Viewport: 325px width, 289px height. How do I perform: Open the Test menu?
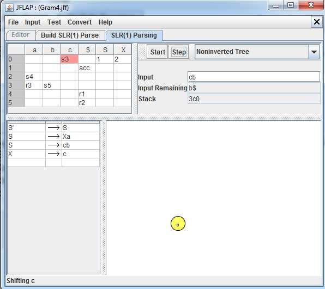click(x=54, y=22)
